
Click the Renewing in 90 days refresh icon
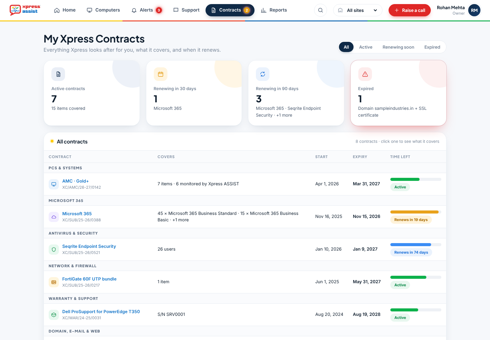click(263, 74)
